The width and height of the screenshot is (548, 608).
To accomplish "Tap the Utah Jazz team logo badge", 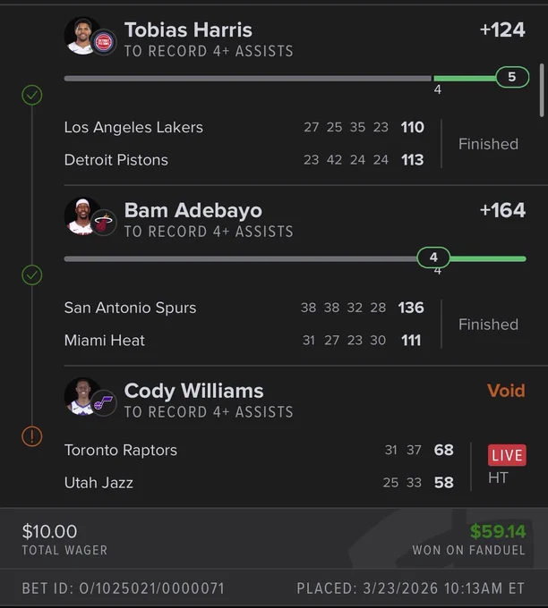I will click(104, 403).
